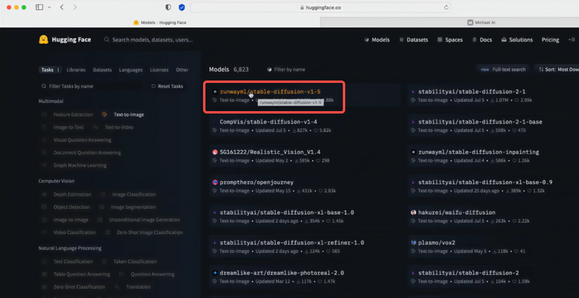Click the plasmo/vox2 avatar icon
Viewport: 579px width, 298px height.
413,243
